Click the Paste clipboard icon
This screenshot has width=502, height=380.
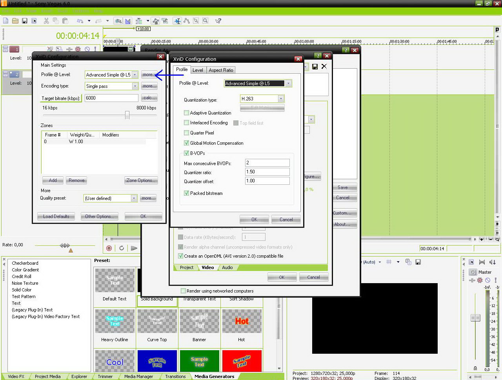coord(65,21)
